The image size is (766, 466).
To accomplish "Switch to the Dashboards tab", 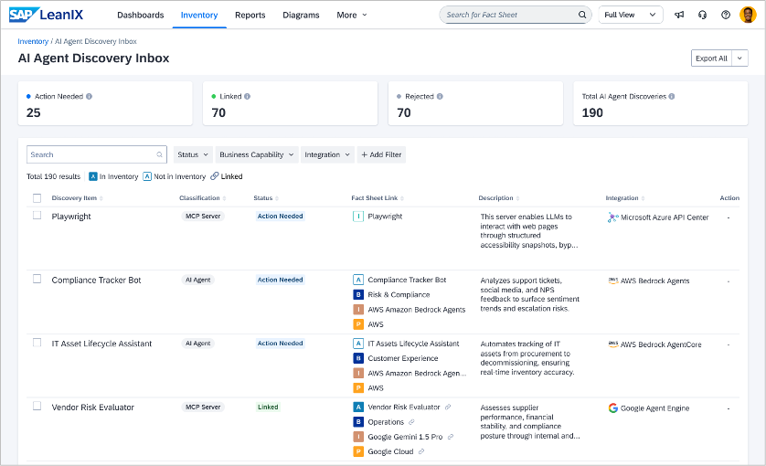I will point(140,16).
